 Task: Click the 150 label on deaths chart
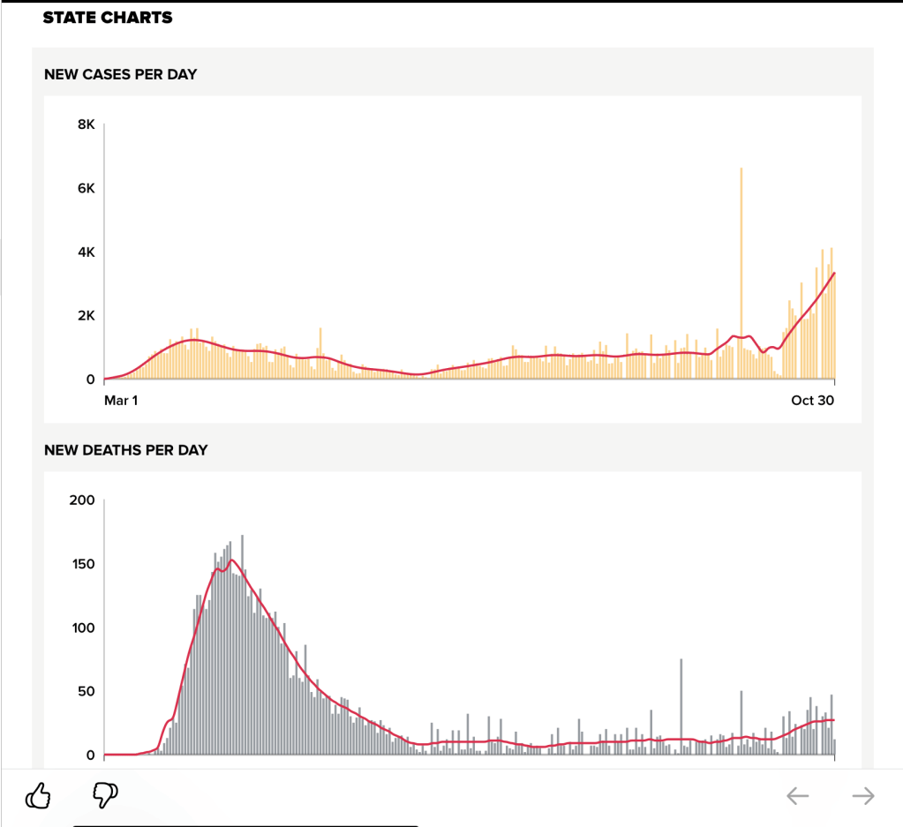pos(81,565)
